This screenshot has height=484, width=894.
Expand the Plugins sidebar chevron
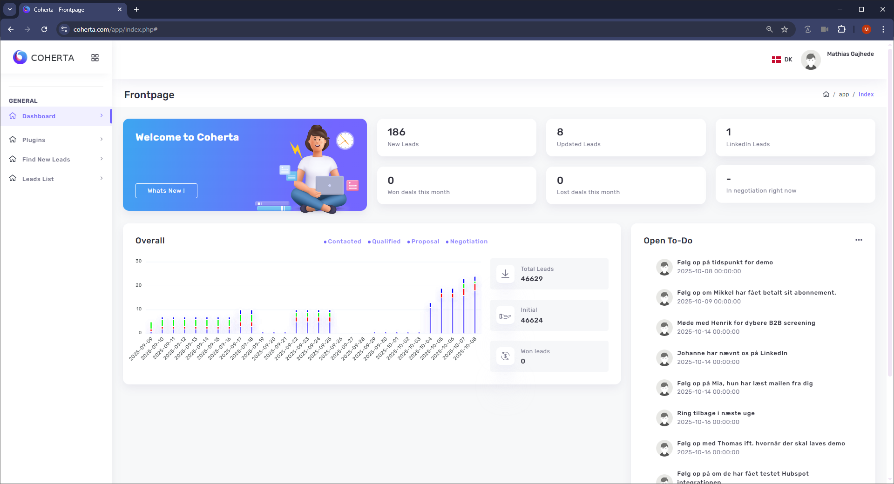(x=102, y=140)
